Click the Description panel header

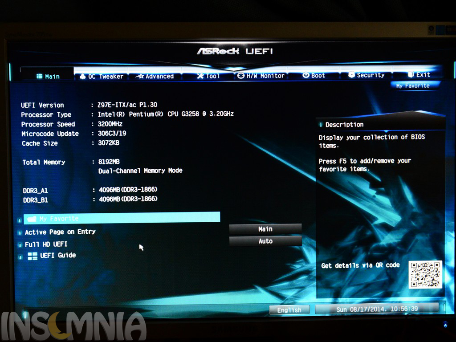point(381,125)
